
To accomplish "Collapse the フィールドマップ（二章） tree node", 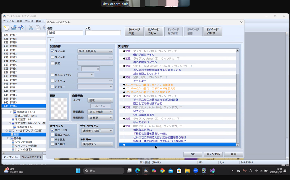I will pos(7,131).
